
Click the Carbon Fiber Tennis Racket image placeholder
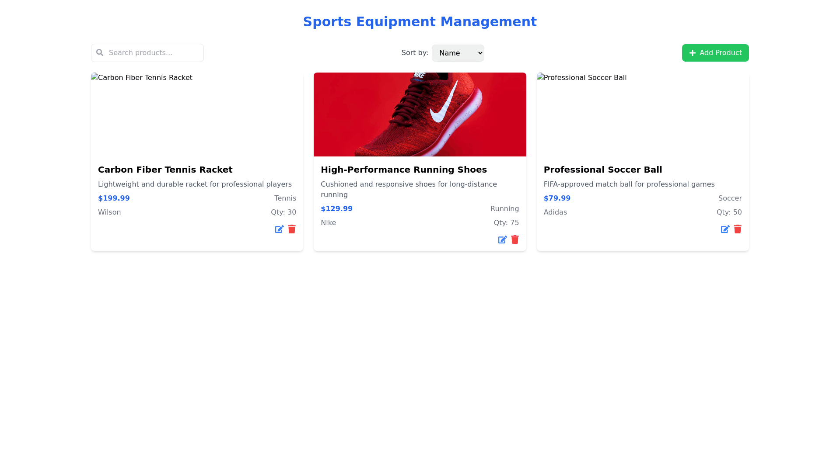(197, 115)
